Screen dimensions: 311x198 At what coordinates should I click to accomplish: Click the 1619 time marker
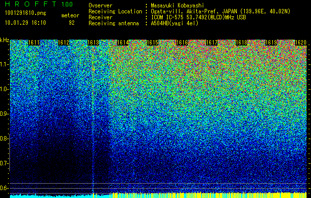coord(271,43)
